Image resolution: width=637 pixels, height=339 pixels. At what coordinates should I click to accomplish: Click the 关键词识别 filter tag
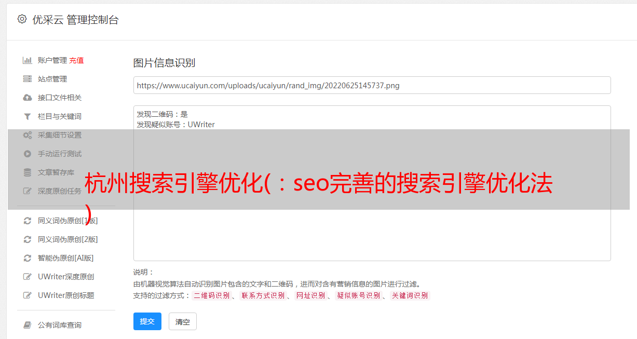410,295
